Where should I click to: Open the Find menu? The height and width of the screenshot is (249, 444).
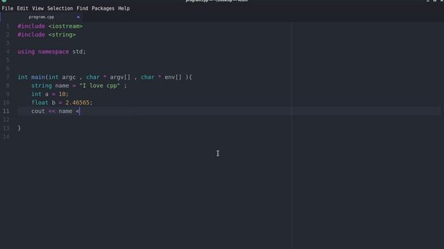tap(82, 8)
